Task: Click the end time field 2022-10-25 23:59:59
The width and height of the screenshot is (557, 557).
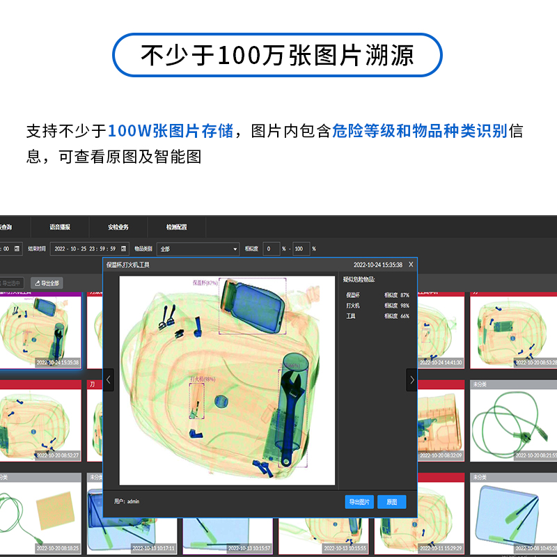Action: tap(84, 249)
